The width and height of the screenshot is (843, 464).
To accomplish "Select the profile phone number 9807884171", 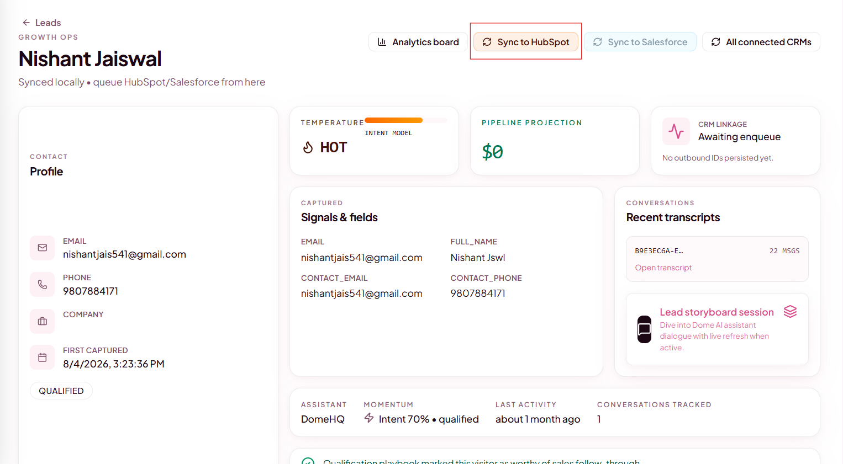I will (91, 291).
